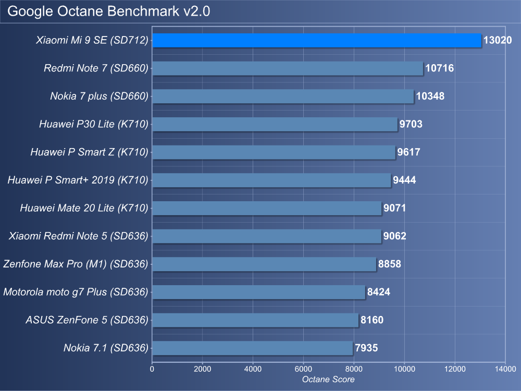
Task: Click the Huawei P30 Lite bar
Action: [275, 124]
